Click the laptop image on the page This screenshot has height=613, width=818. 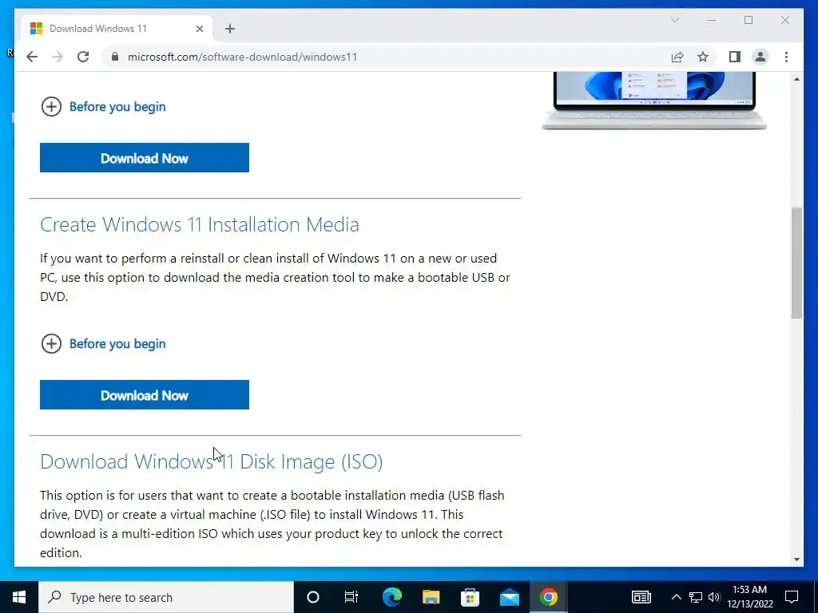(x=654, y=101)
